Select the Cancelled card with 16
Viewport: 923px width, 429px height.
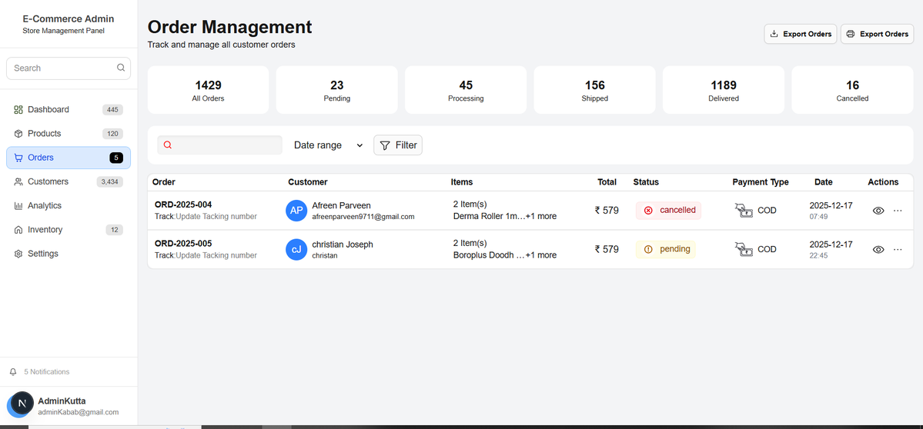852,90
